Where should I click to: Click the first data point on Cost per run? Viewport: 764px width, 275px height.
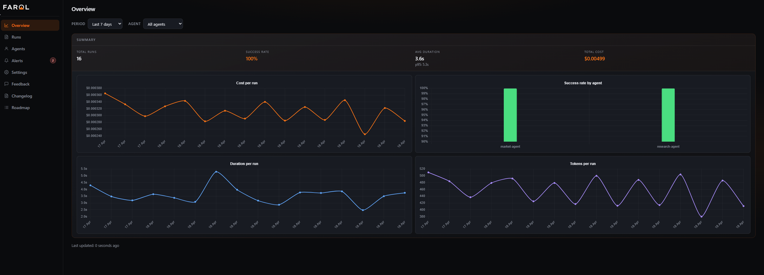pos(105,93)
